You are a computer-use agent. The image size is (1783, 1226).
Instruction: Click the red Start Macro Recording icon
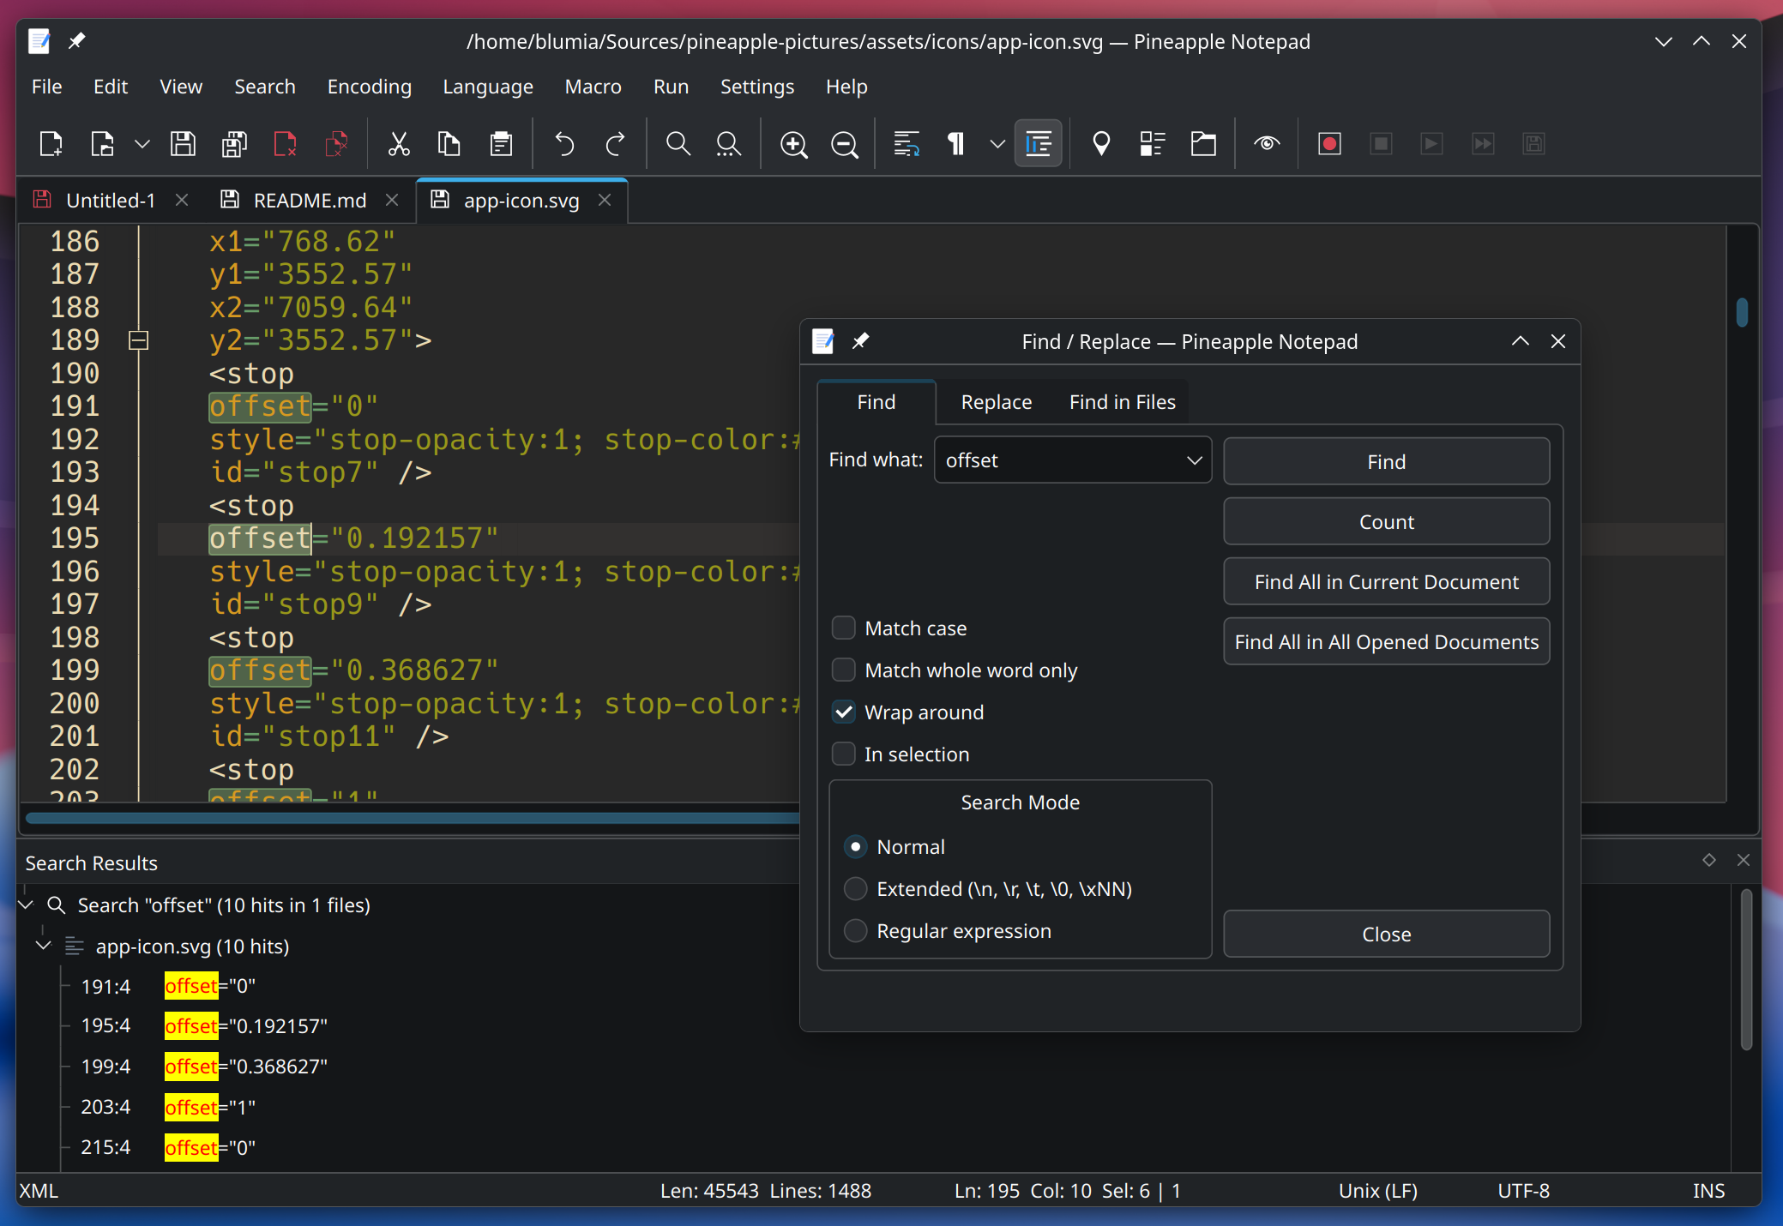1329,143
